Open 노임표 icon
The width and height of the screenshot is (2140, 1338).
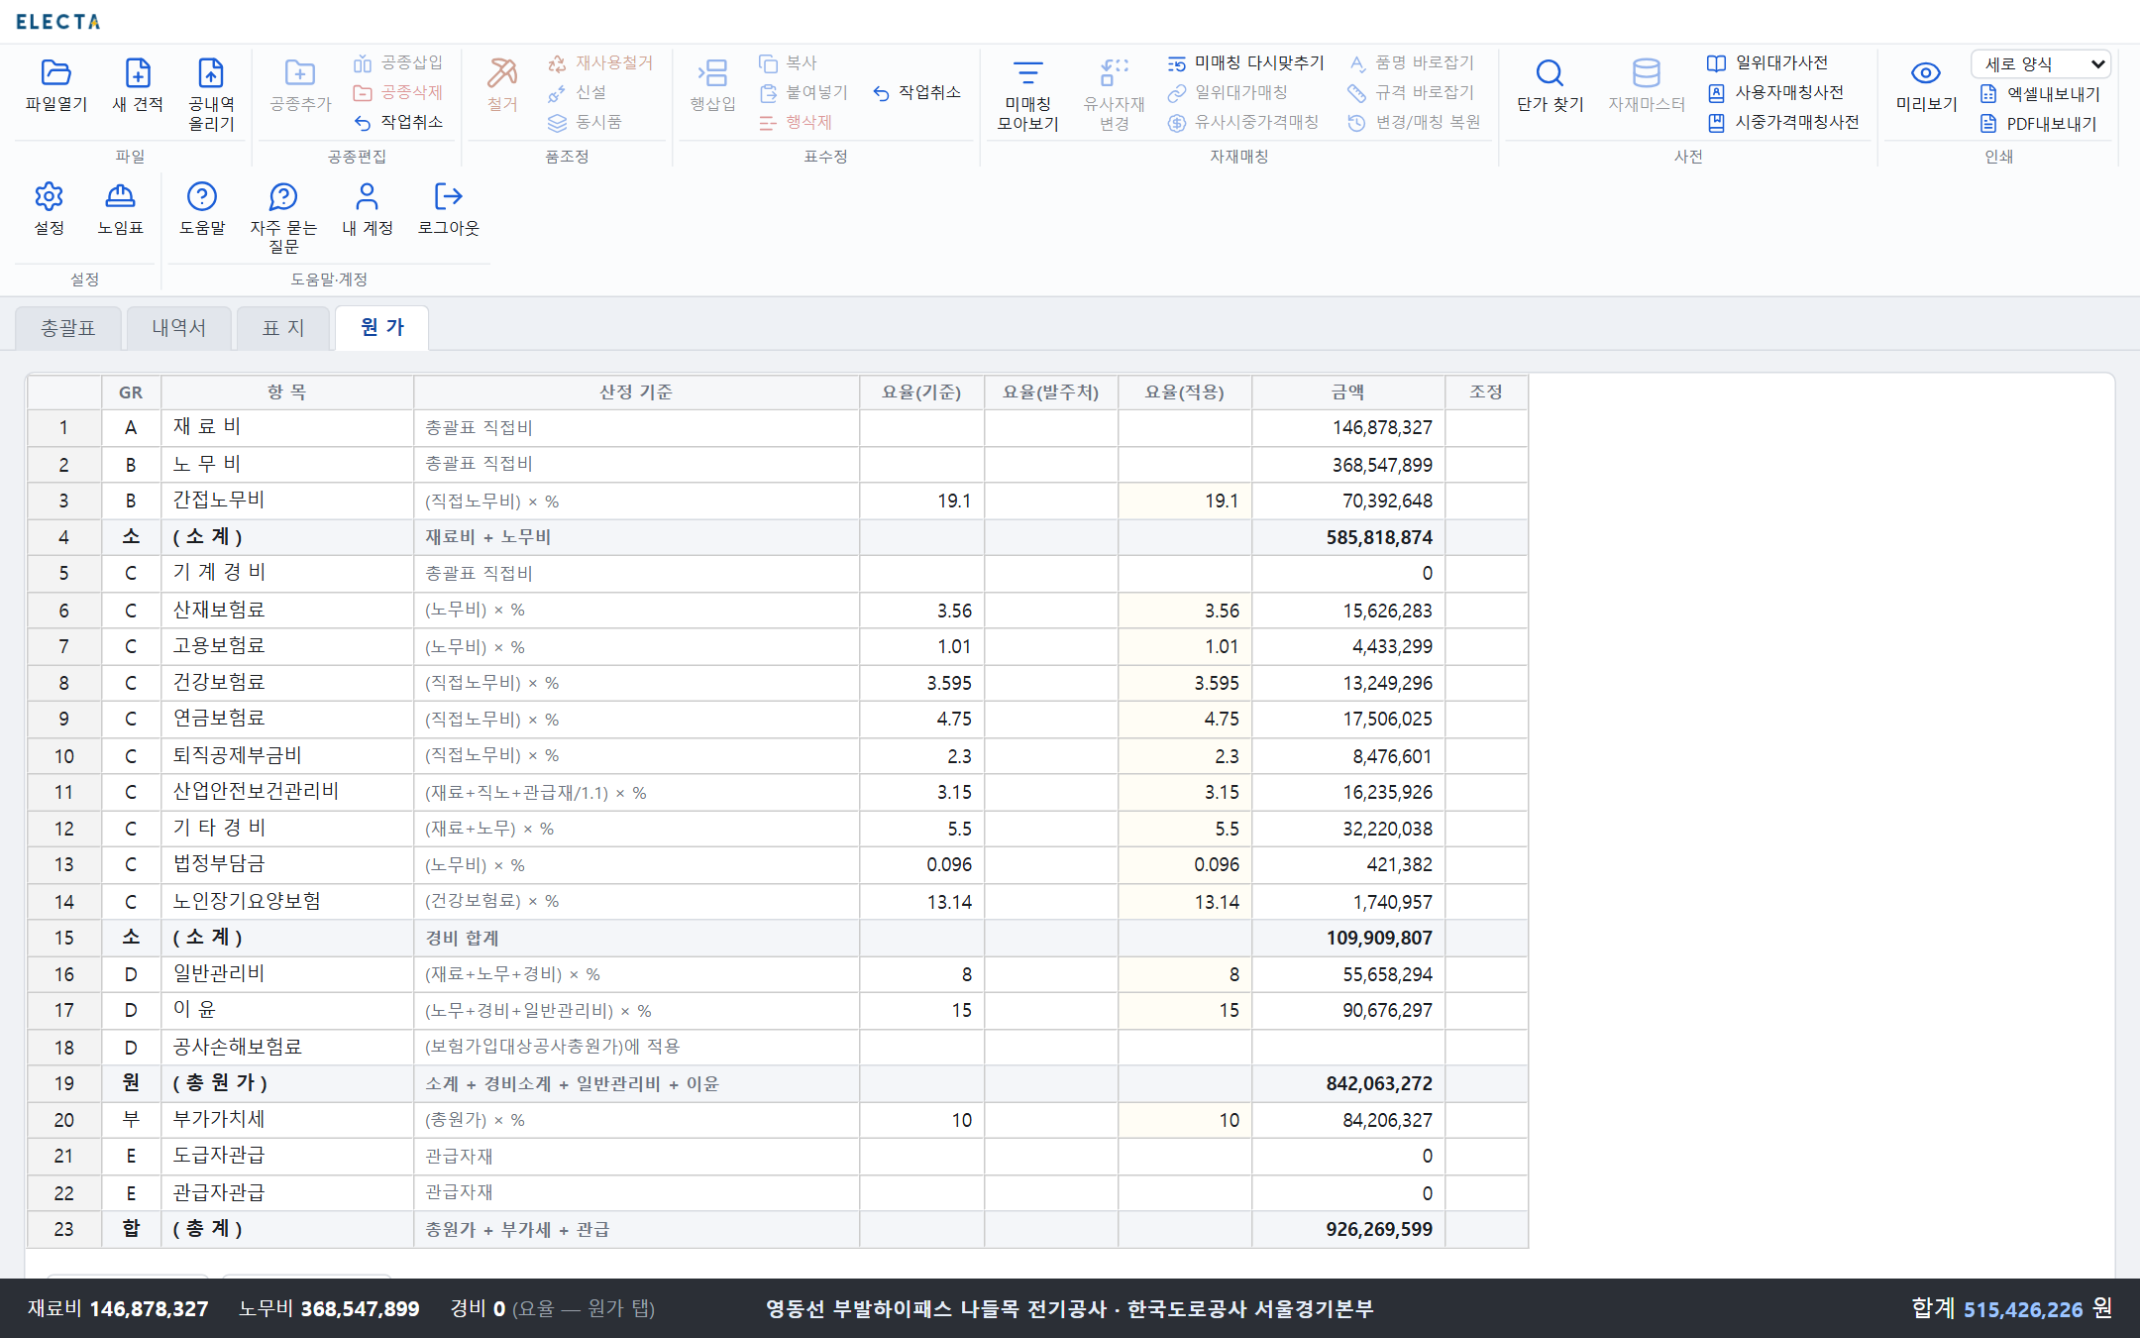pos(120,208)
